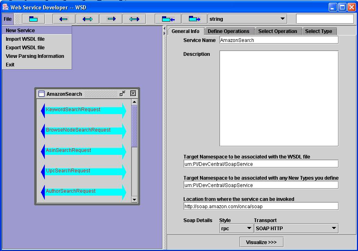Click the New Types Target Namespace field
The height and width of the screenshot is (251, 358).
(261, 185)
